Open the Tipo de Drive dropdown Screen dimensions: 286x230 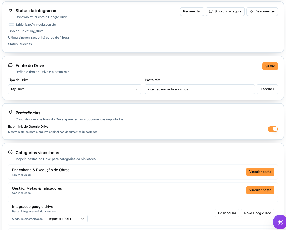(74, 89)
